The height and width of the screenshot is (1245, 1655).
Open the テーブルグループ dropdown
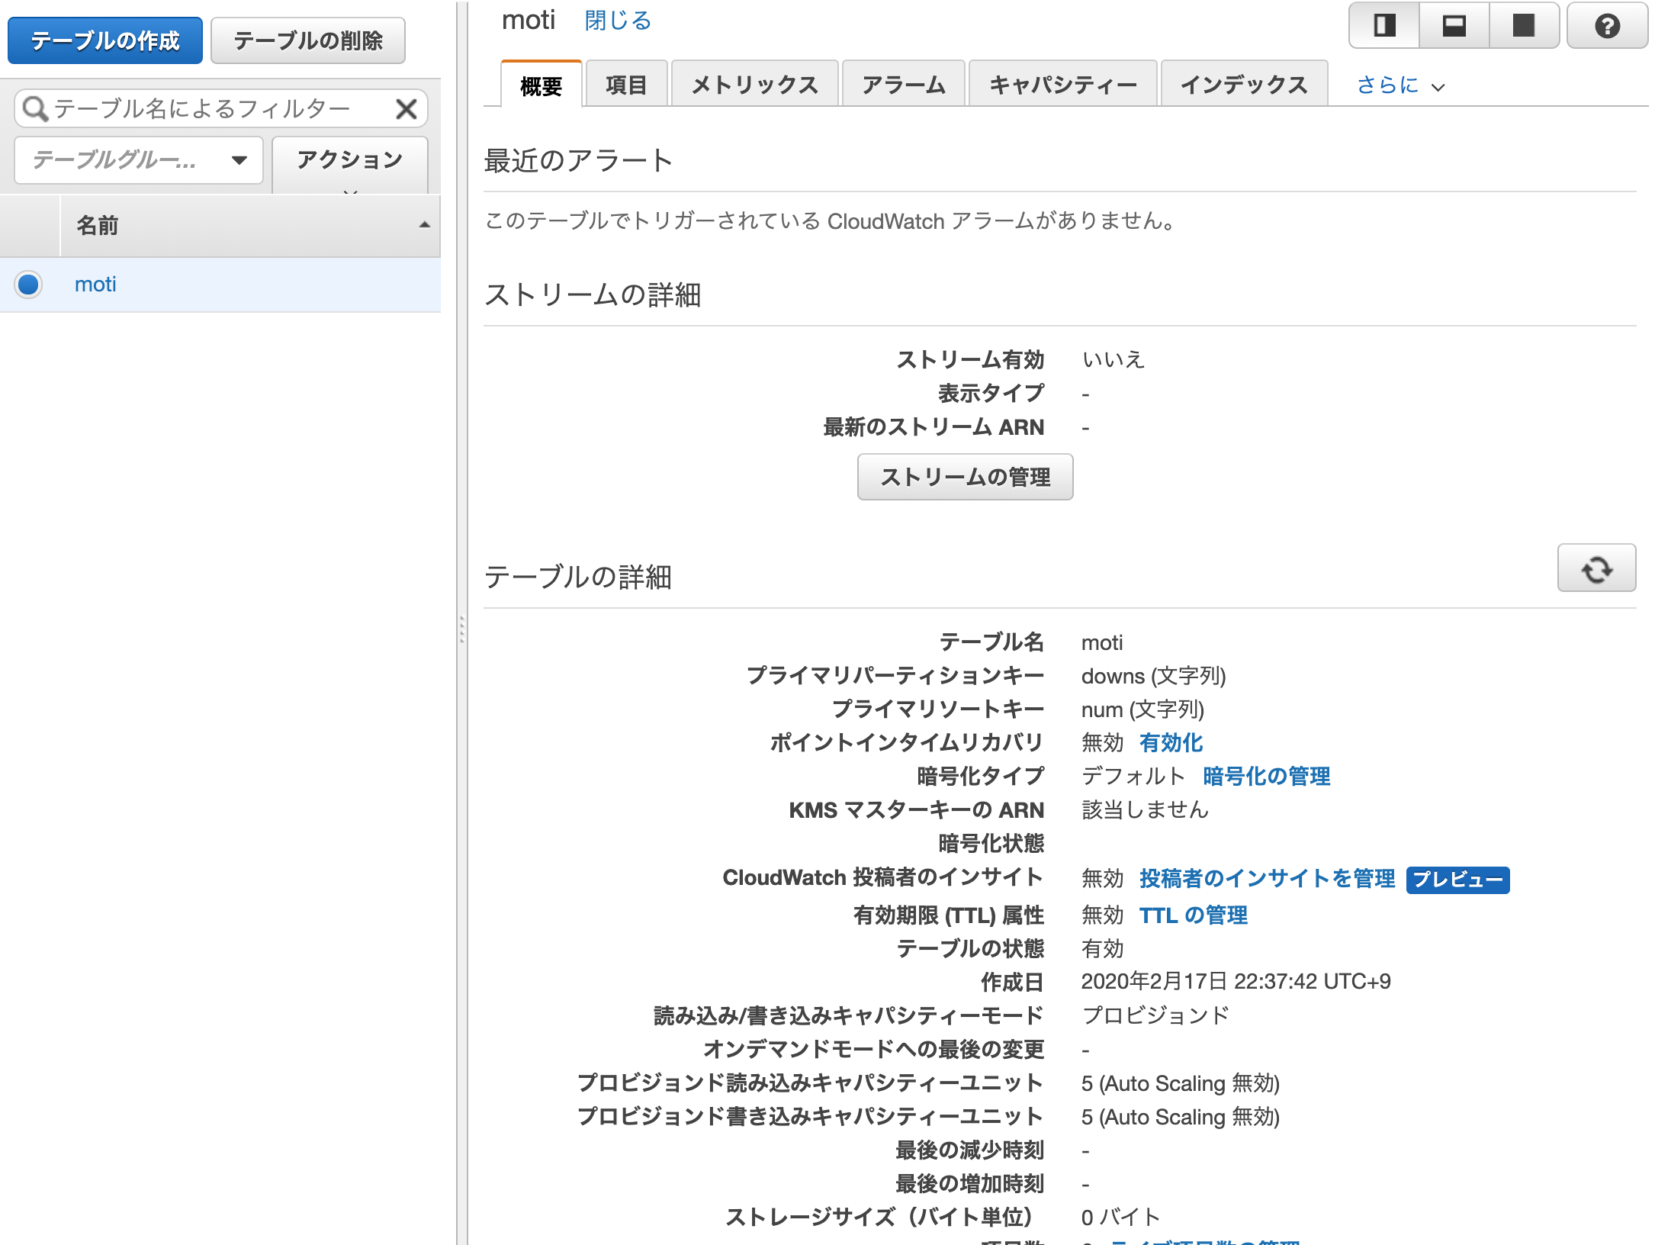pyautogui.click(x=139, y=160)
